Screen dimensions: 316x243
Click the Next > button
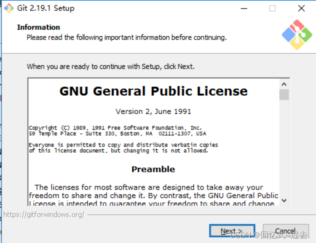coord(232,231)
